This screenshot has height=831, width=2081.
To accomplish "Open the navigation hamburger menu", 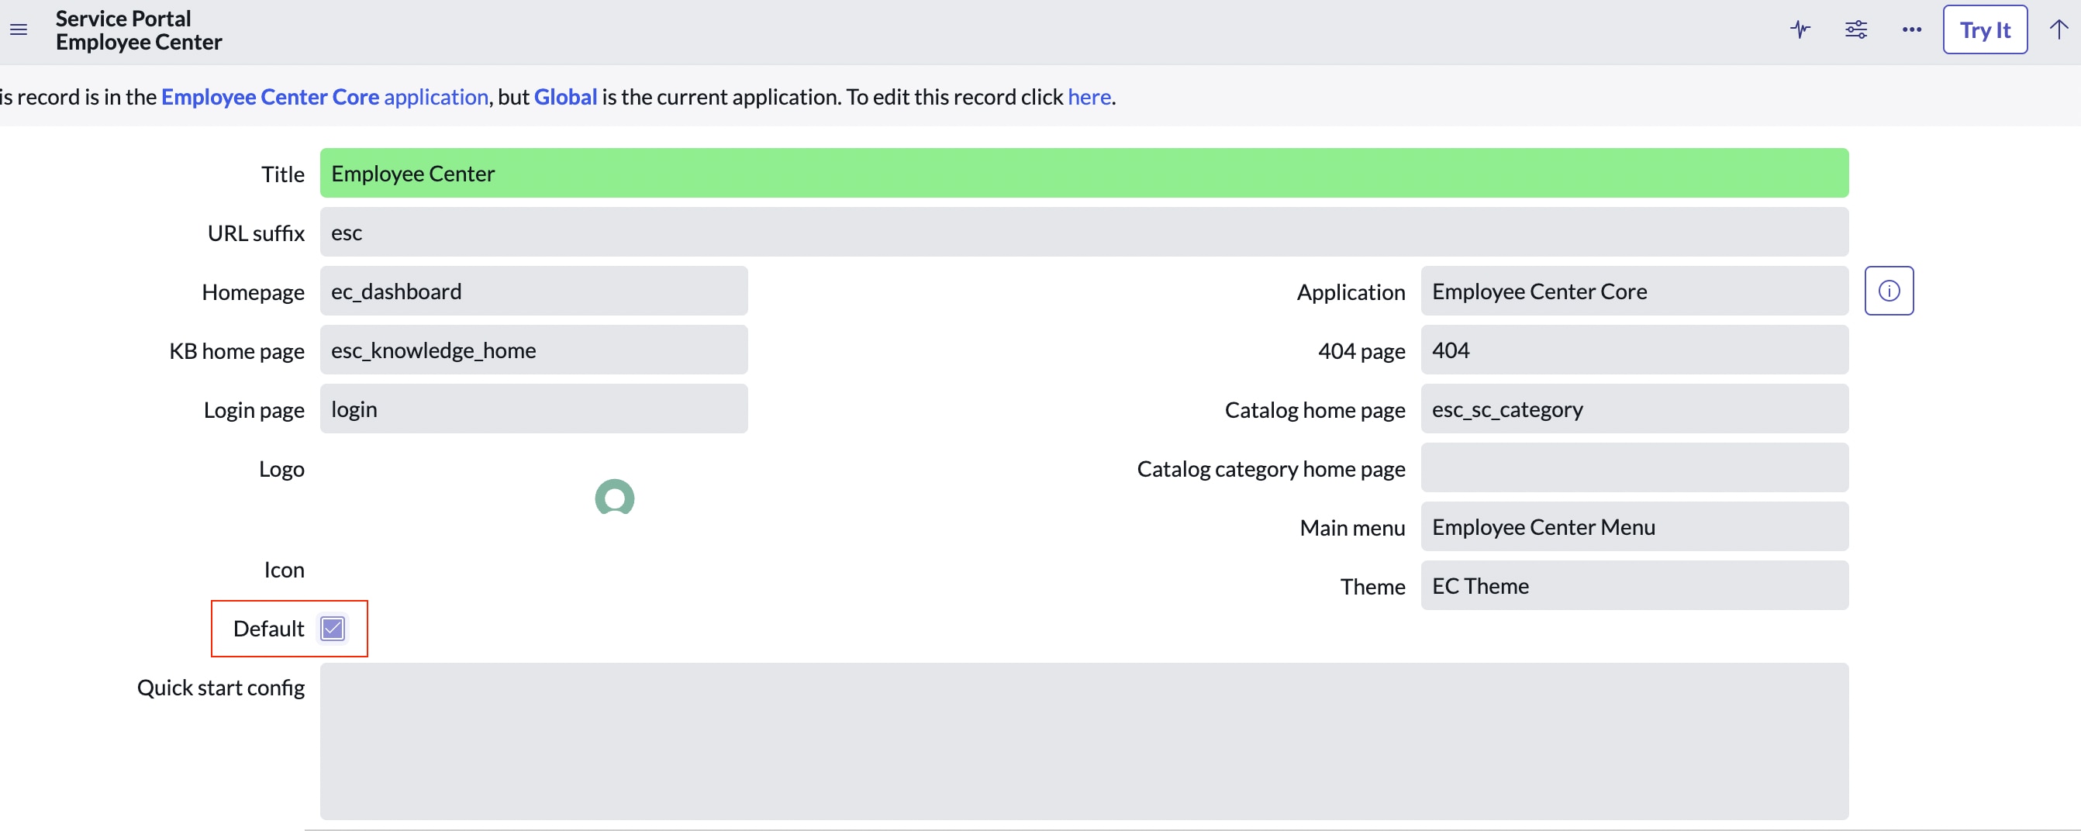I will [19, 29].
